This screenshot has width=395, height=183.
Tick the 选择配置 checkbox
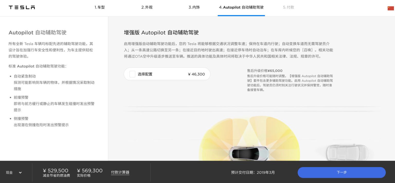(x=132, y=74)
